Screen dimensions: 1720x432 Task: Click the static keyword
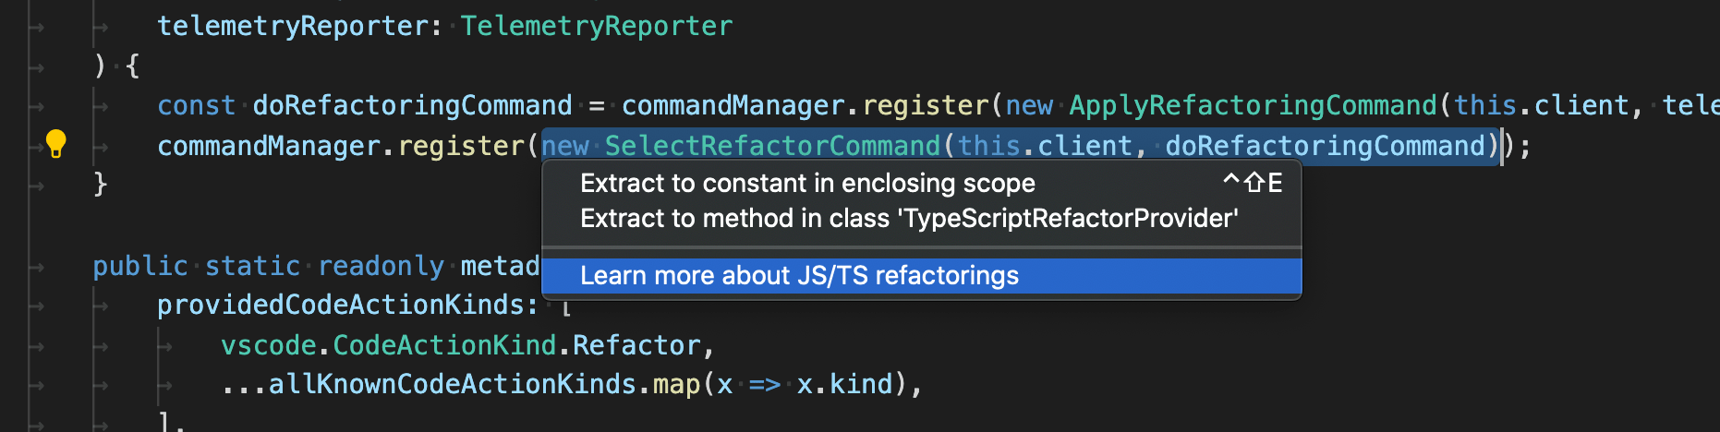point(252,266)
